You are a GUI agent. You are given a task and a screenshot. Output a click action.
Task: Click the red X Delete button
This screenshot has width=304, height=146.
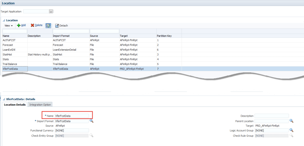click(x=37, y=26)
